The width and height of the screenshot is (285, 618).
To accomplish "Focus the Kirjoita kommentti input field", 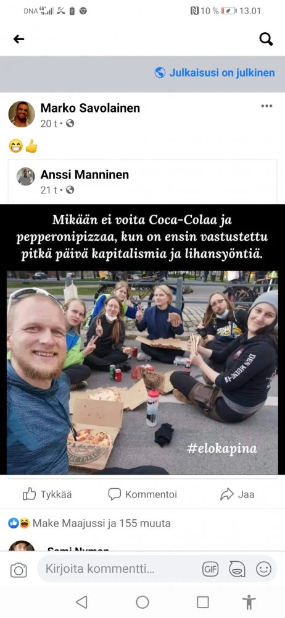I will (x=118, y=569).
